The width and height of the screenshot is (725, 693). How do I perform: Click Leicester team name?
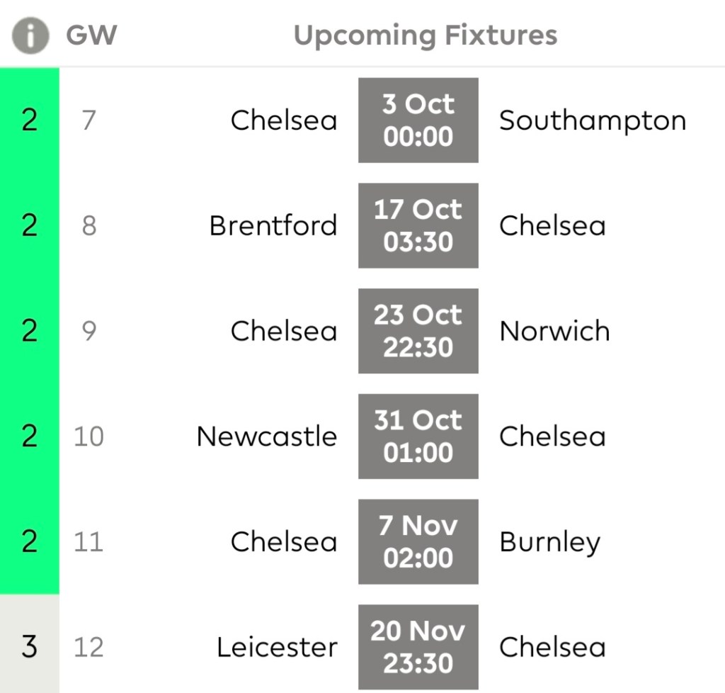pyautogui.click(x=277, y=647)
